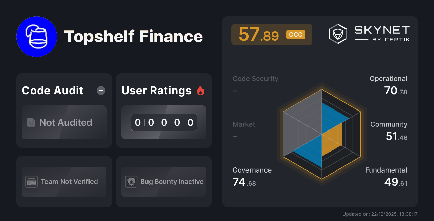Click the 00000 user ratings counter

coord(164,122)
